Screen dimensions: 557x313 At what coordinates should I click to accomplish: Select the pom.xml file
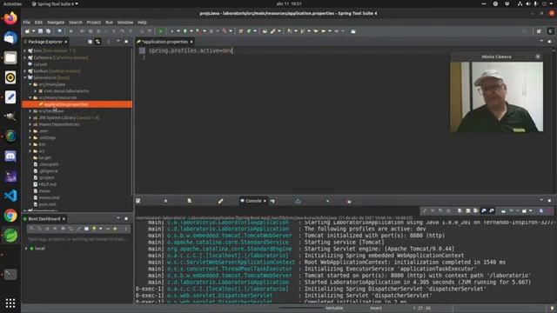[x=47, y=204]
